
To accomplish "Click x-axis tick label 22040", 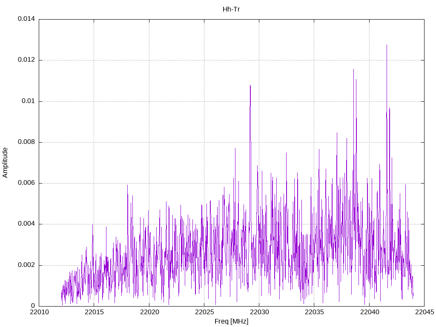I will coord(370,312).
